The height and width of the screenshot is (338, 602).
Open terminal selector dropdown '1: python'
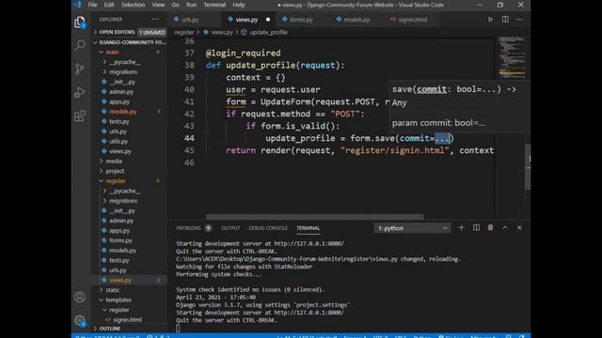click(412, 228)
